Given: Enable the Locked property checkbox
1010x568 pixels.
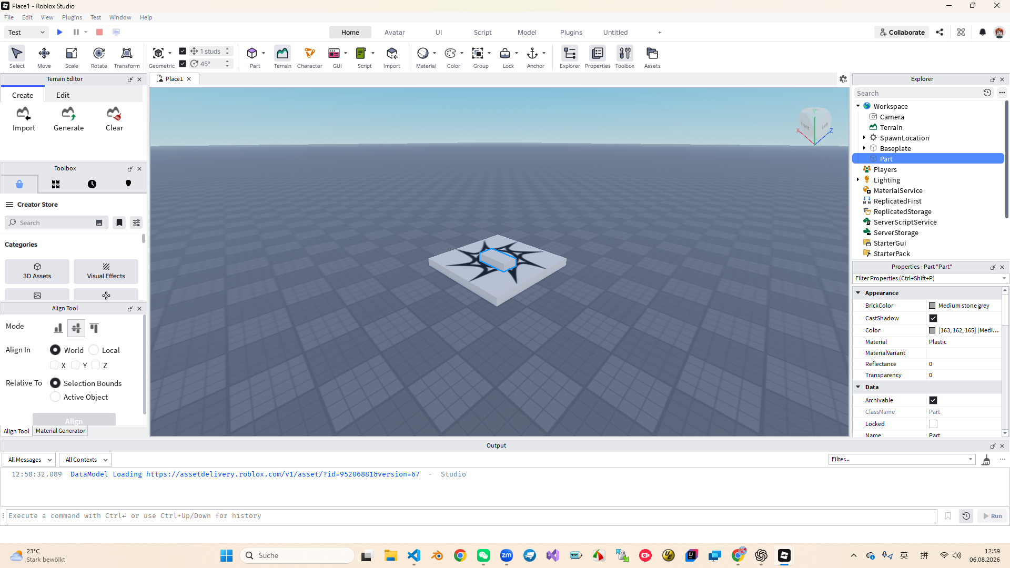Looking at the screenshot, I should [x=933, y=424].
